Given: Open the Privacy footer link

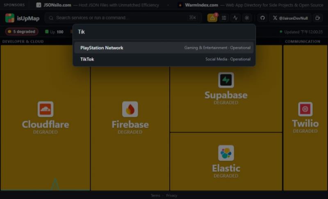Looking at the screenshot, I should [171, 195].
